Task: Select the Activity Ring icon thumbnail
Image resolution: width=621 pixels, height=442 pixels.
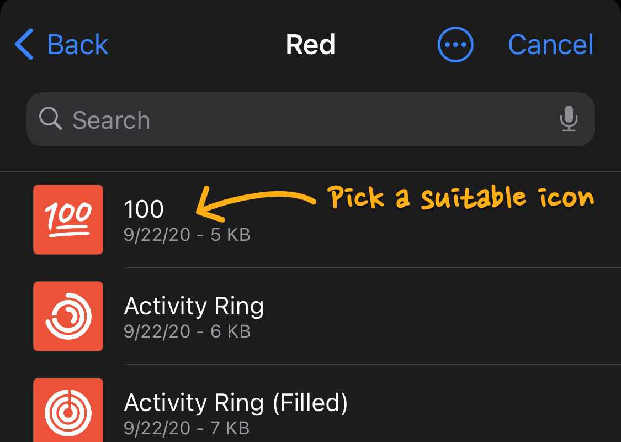Action: 68,317
